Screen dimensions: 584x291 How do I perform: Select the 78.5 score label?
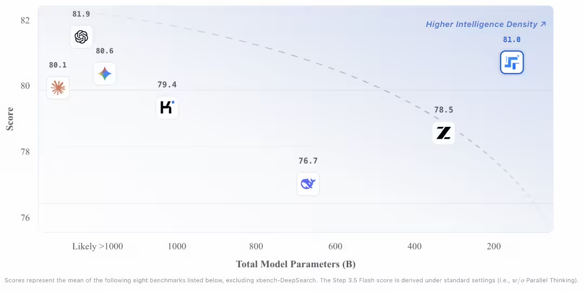point(443,110)
